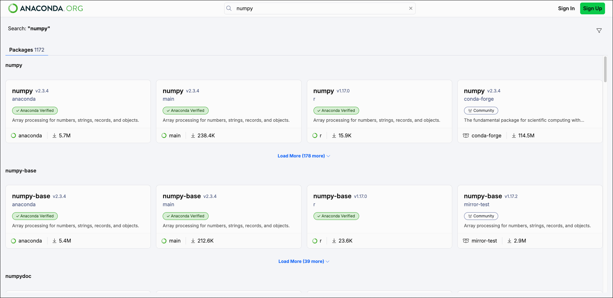The width and height of the screenshot is (613, 298).
Task: Expand Load More for 39 more numpy-base packages
Action: pos(301,261)
